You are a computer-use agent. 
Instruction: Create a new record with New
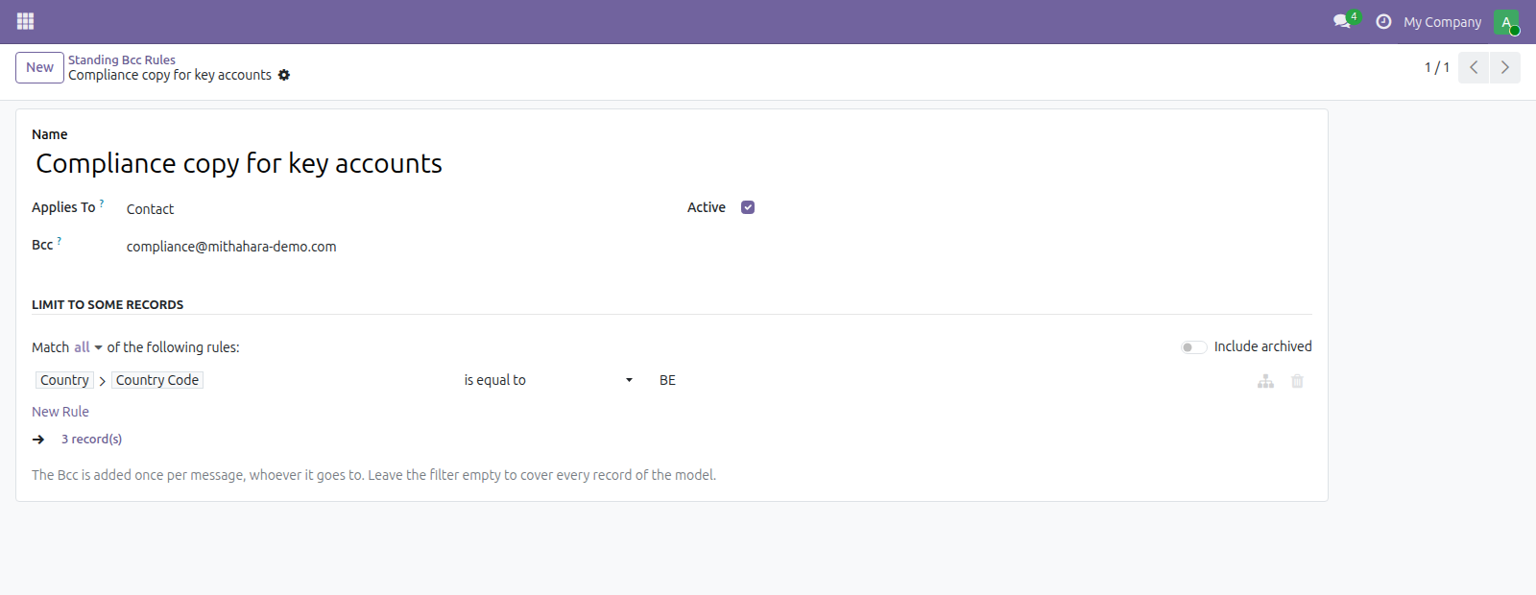click(39, 67)
